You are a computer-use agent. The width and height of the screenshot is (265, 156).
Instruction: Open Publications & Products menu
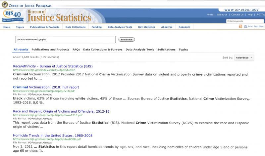click(45, 27)
